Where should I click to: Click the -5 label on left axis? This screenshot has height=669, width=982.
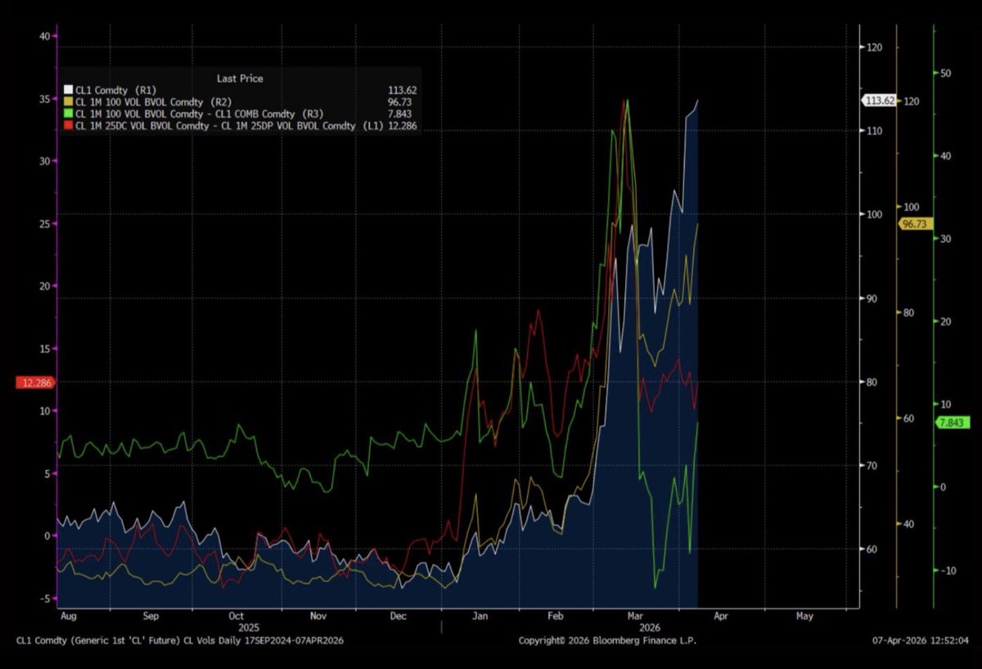45,599
